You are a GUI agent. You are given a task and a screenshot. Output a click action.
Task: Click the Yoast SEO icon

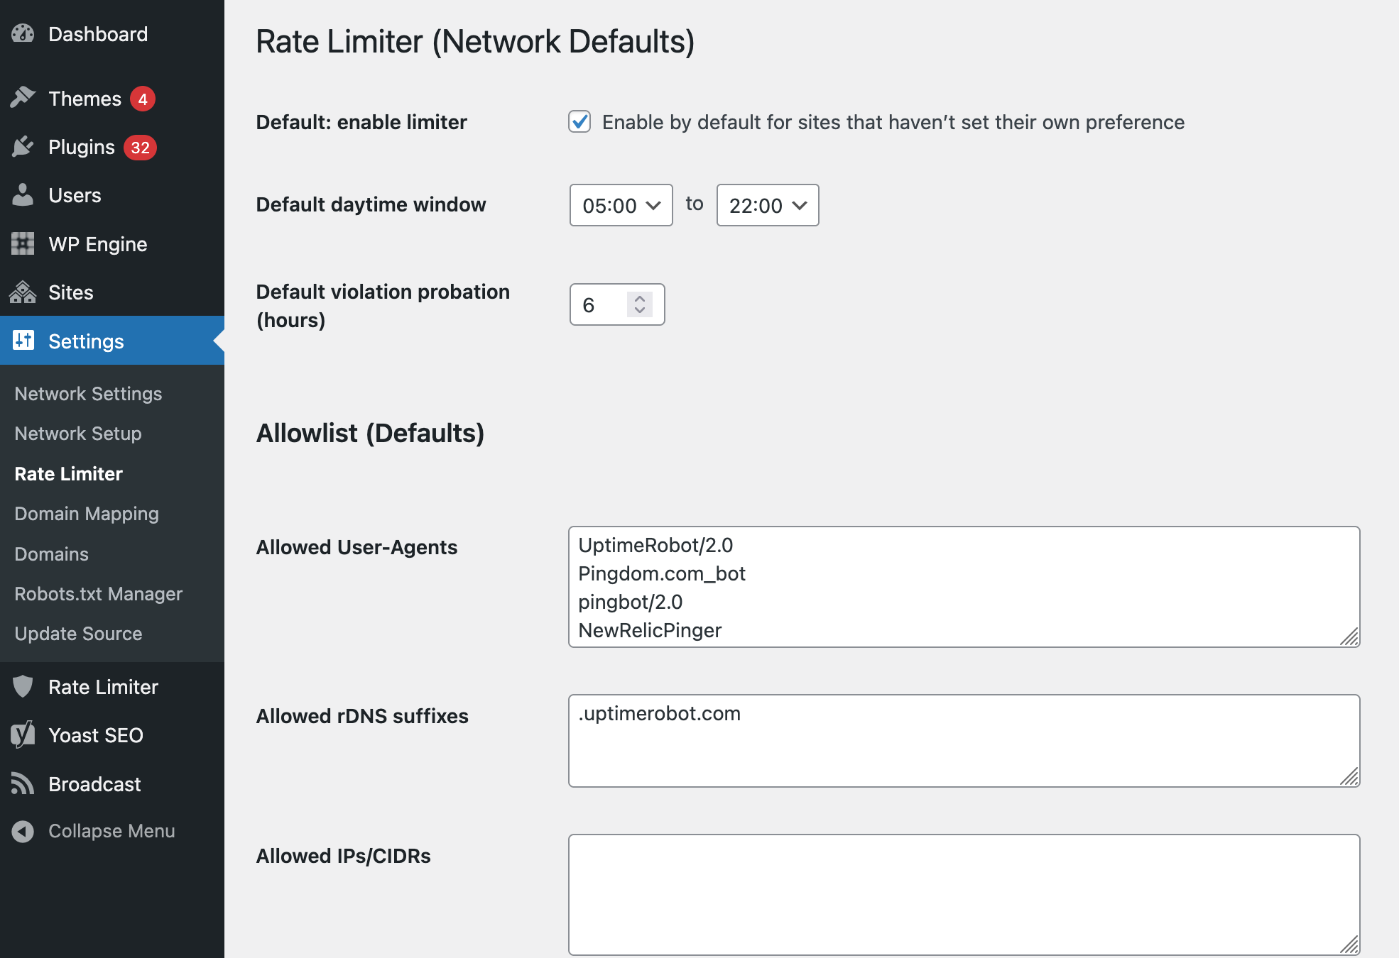(23, 734)
